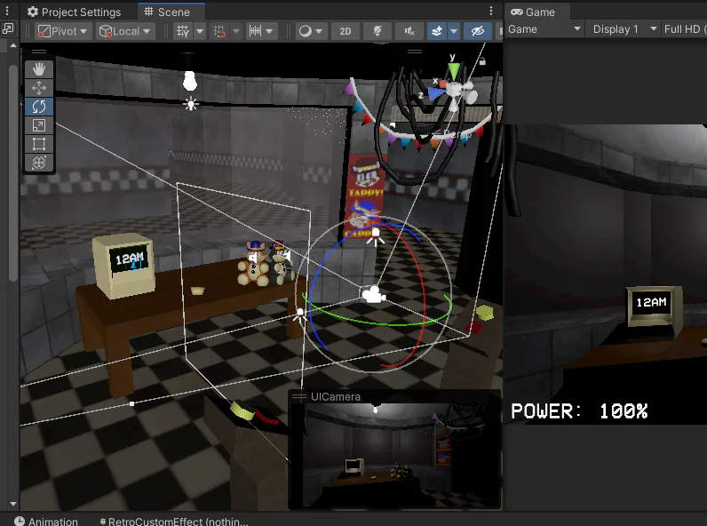707x526 pixels.
Task: Open Pivot/Center handle position dropdown
Action: tap(63, 31)
